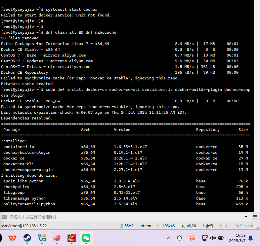This screenshot has height=246, width=260.
Task: Open the compose bar hamburger menu
Action: click(x=255, y=217)
